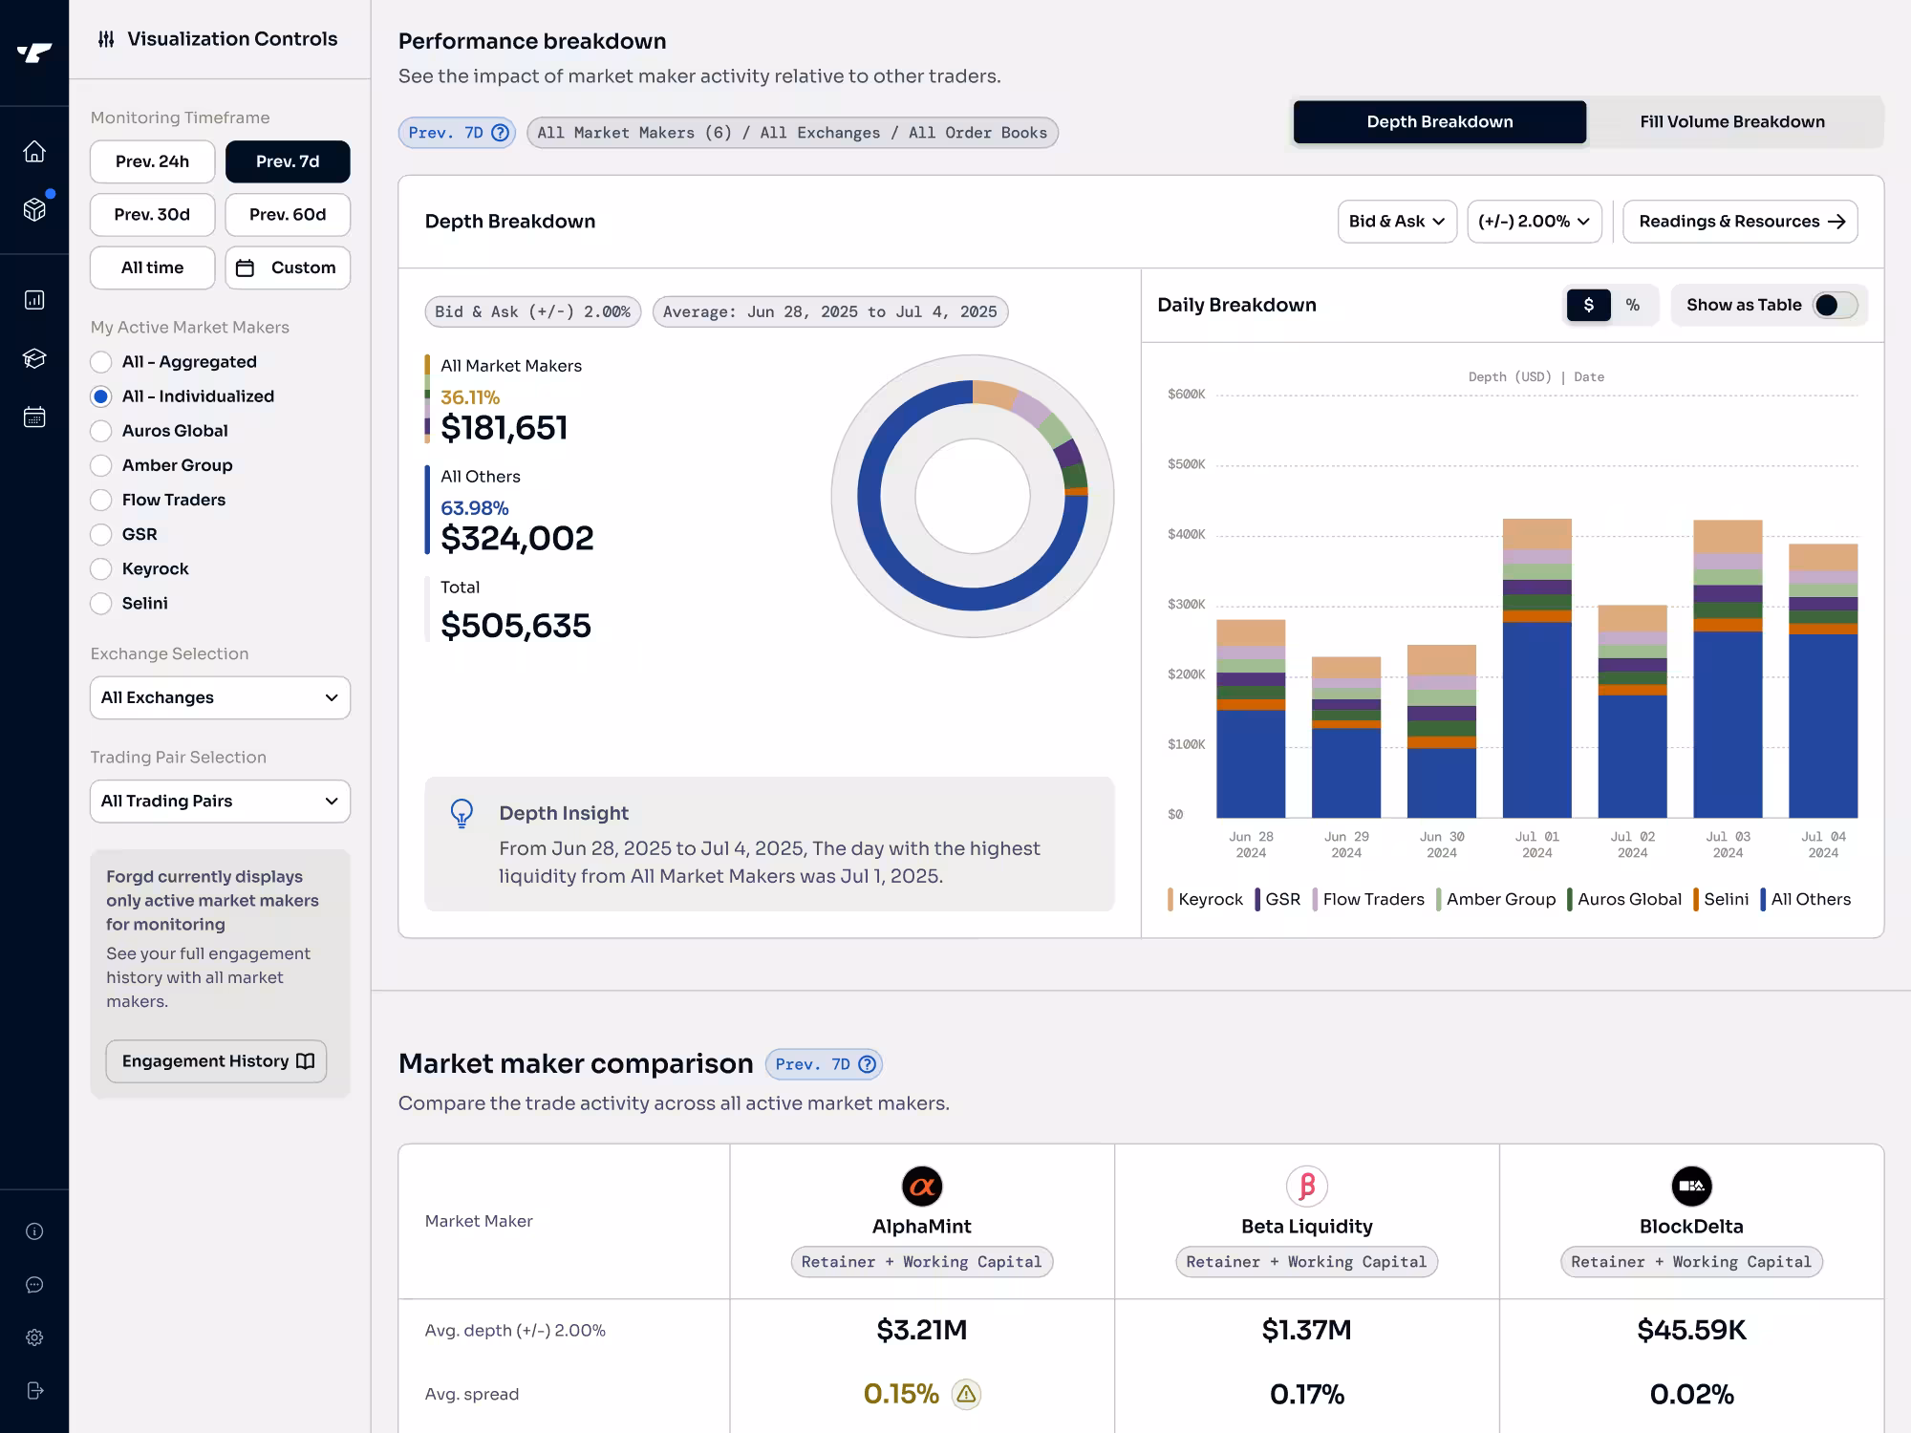Expand the All Trading Pairs dropdown
Image resolution: width=1911 pixels, height=1433 pixels.
(220, 801)
